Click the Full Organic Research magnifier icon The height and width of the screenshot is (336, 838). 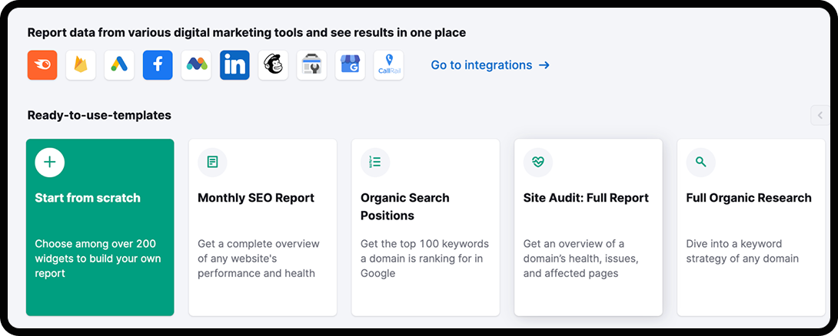[x=700, y=162]
